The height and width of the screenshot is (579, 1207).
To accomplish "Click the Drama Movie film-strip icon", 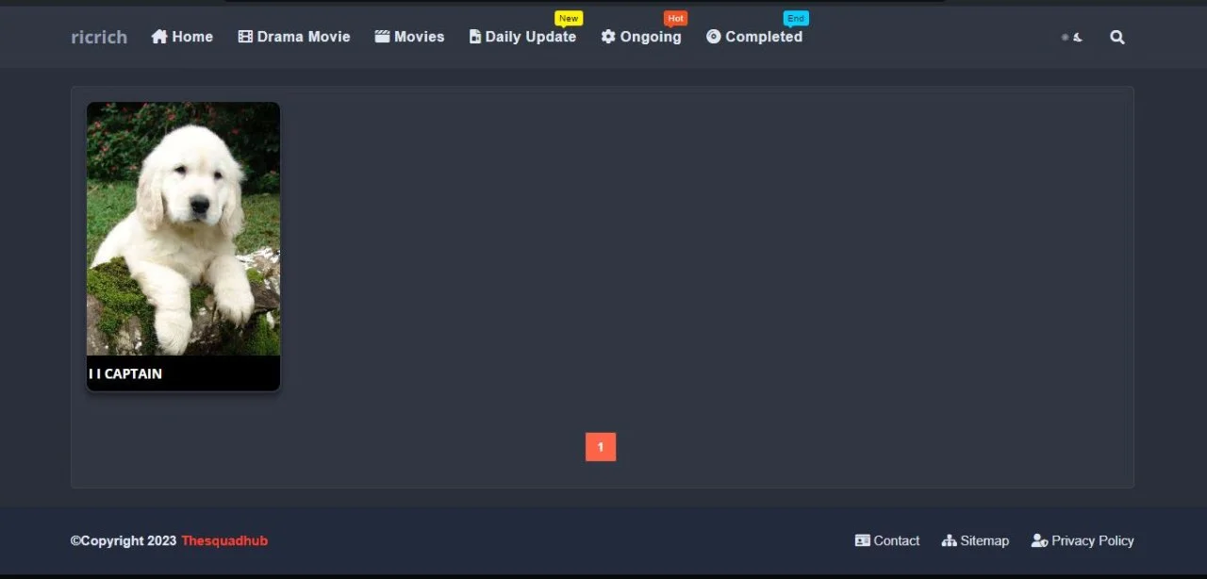I will (245, 37).
